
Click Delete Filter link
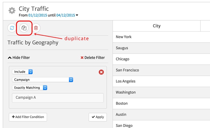click(x=93, y=57)
